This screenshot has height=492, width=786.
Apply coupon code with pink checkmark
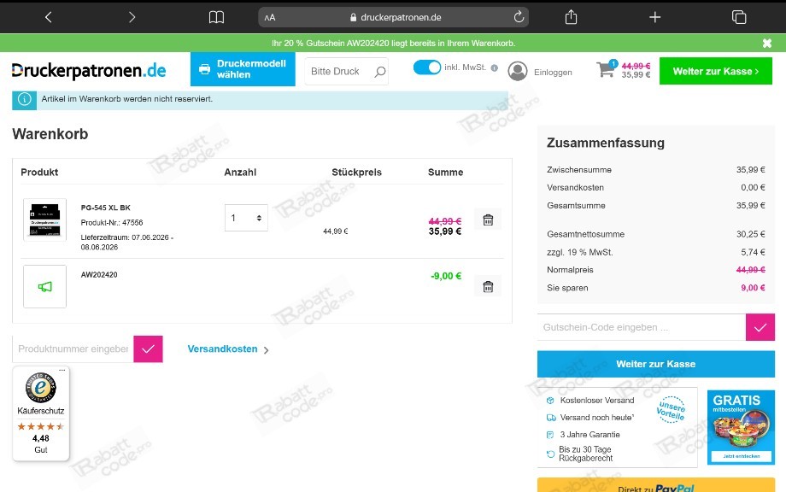[x=760, y=327]
